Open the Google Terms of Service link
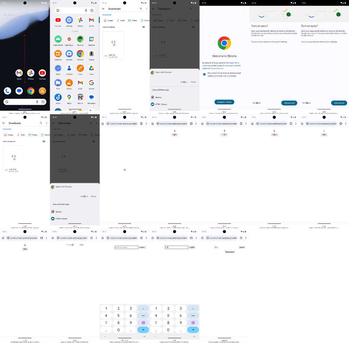This screenshot has width=349, height=343. (234, 63)
